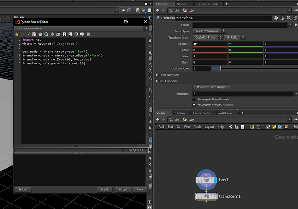This screenshot has width=298, height=209.
Task: Click Move Centroid to Origin button
Action: point(211,87)
